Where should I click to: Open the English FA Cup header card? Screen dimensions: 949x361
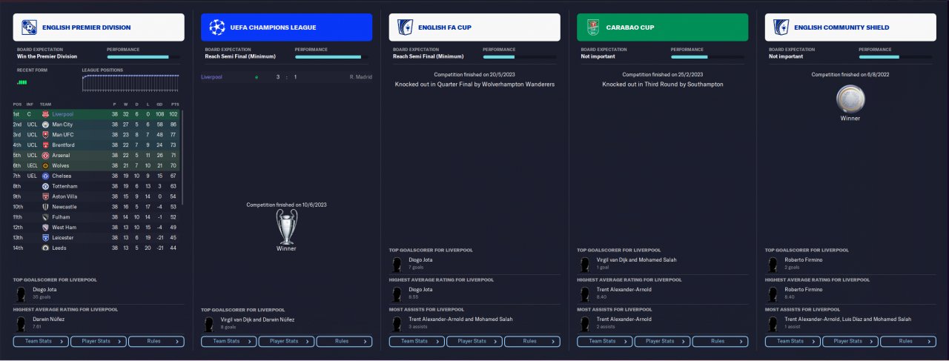[x=474, y=27]
